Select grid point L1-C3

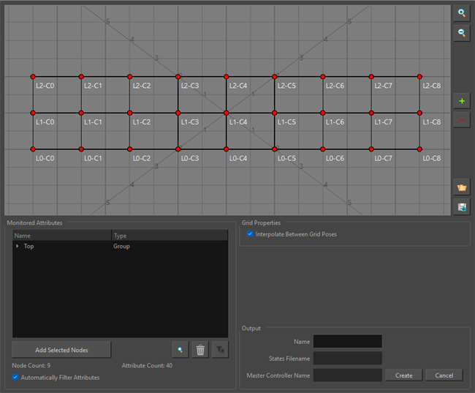178,113
